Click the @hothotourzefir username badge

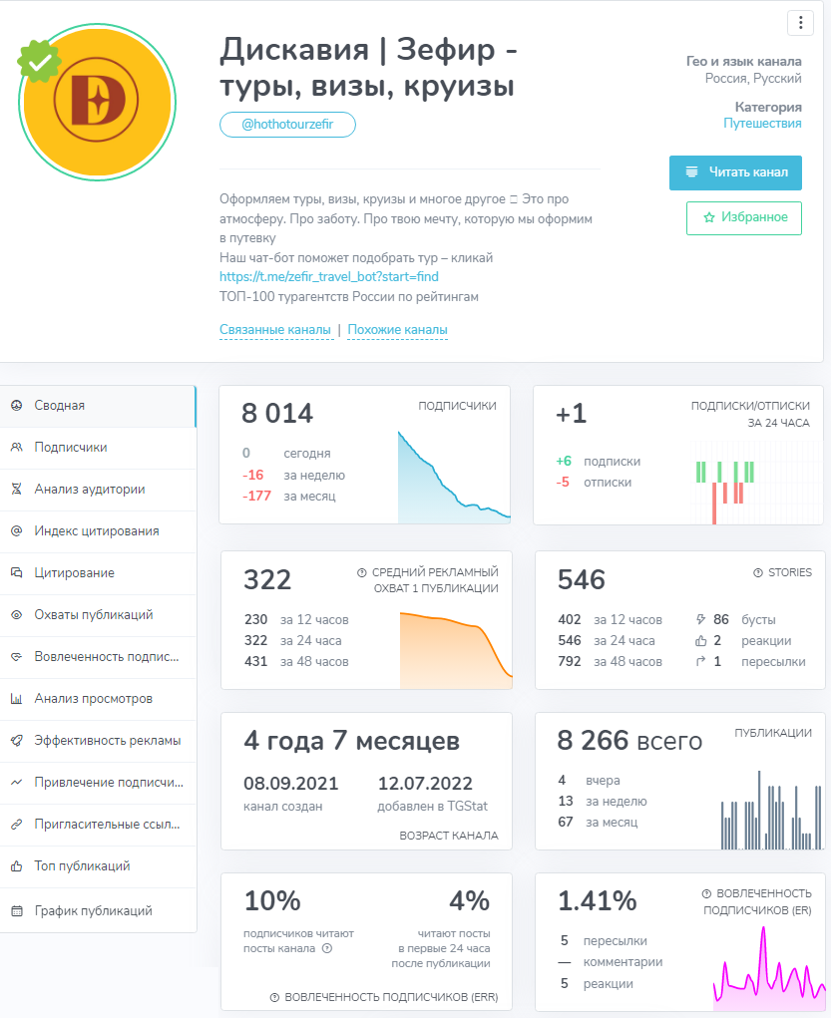[x=287, y=125]
